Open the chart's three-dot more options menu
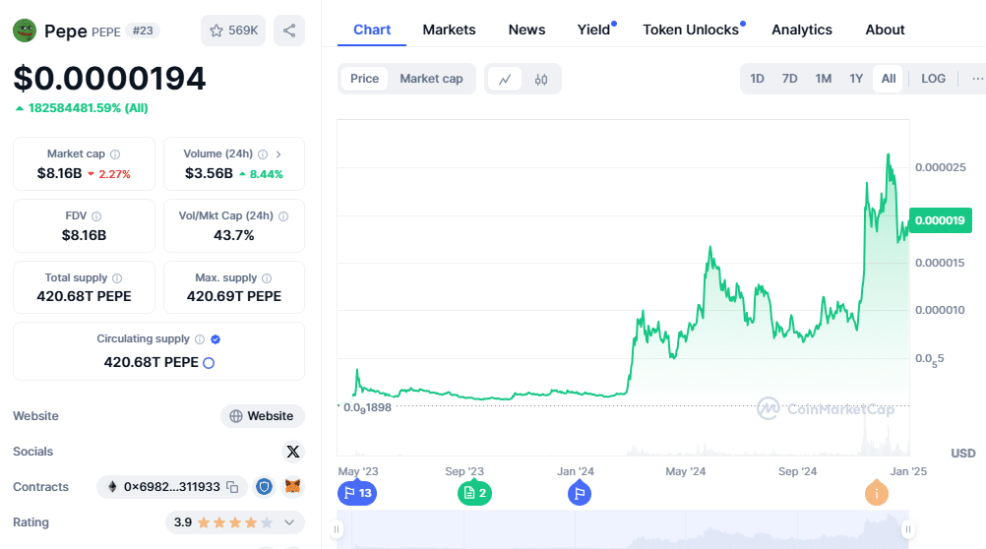The image size is (986, 549). [x=976, y=79]
